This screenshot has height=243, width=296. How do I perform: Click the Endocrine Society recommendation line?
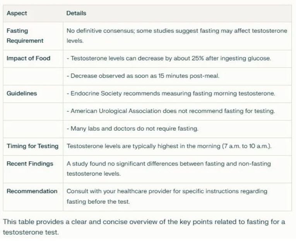pyautogui.click(x=171, y=93)
